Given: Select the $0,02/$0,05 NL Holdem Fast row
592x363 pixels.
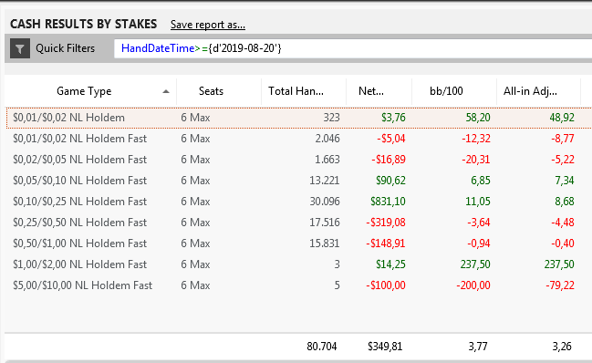Looking at the screenshot, I should pyautogui.click(x=298, y=160).
